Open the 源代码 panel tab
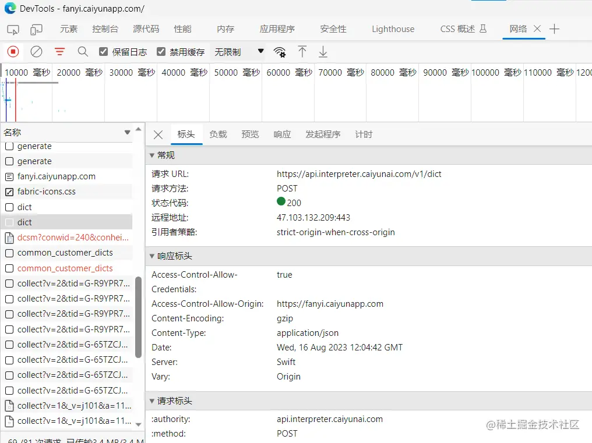Screen dimensions: 592x443 (146, 29)
